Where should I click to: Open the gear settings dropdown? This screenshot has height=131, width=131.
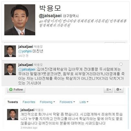(119, 89)
